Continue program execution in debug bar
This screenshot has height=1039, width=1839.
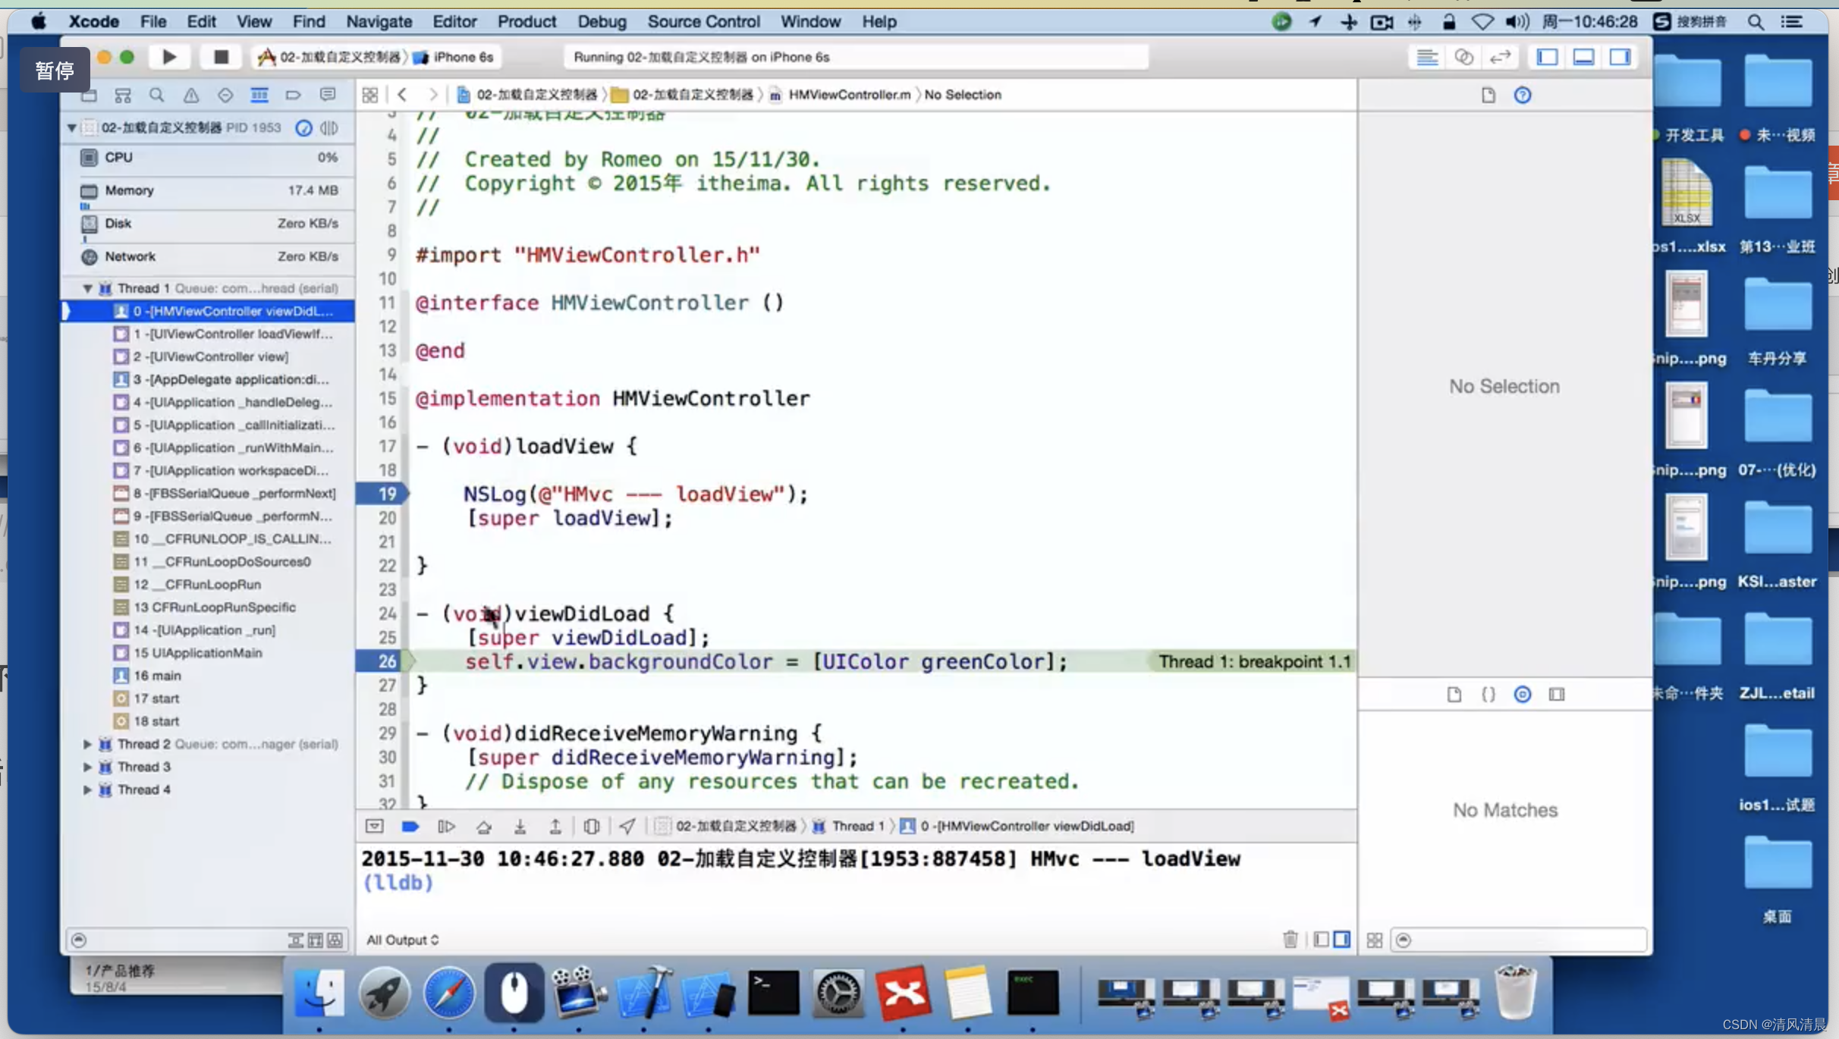pos(447,826)
